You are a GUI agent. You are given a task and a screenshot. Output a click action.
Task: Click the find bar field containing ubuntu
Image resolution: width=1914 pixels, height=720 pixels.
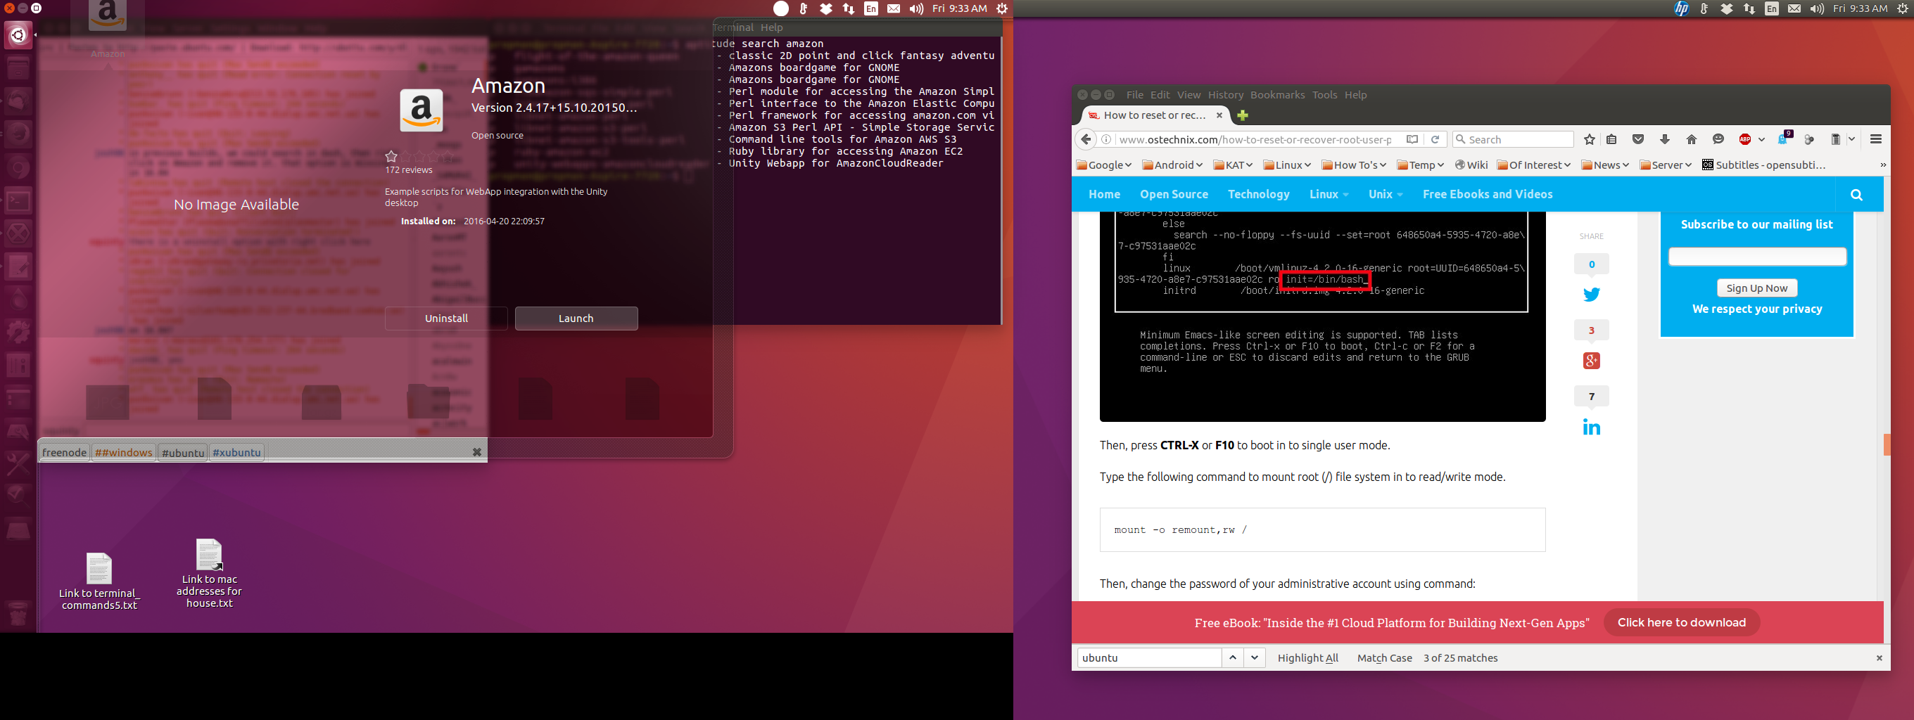[1148, 657]
